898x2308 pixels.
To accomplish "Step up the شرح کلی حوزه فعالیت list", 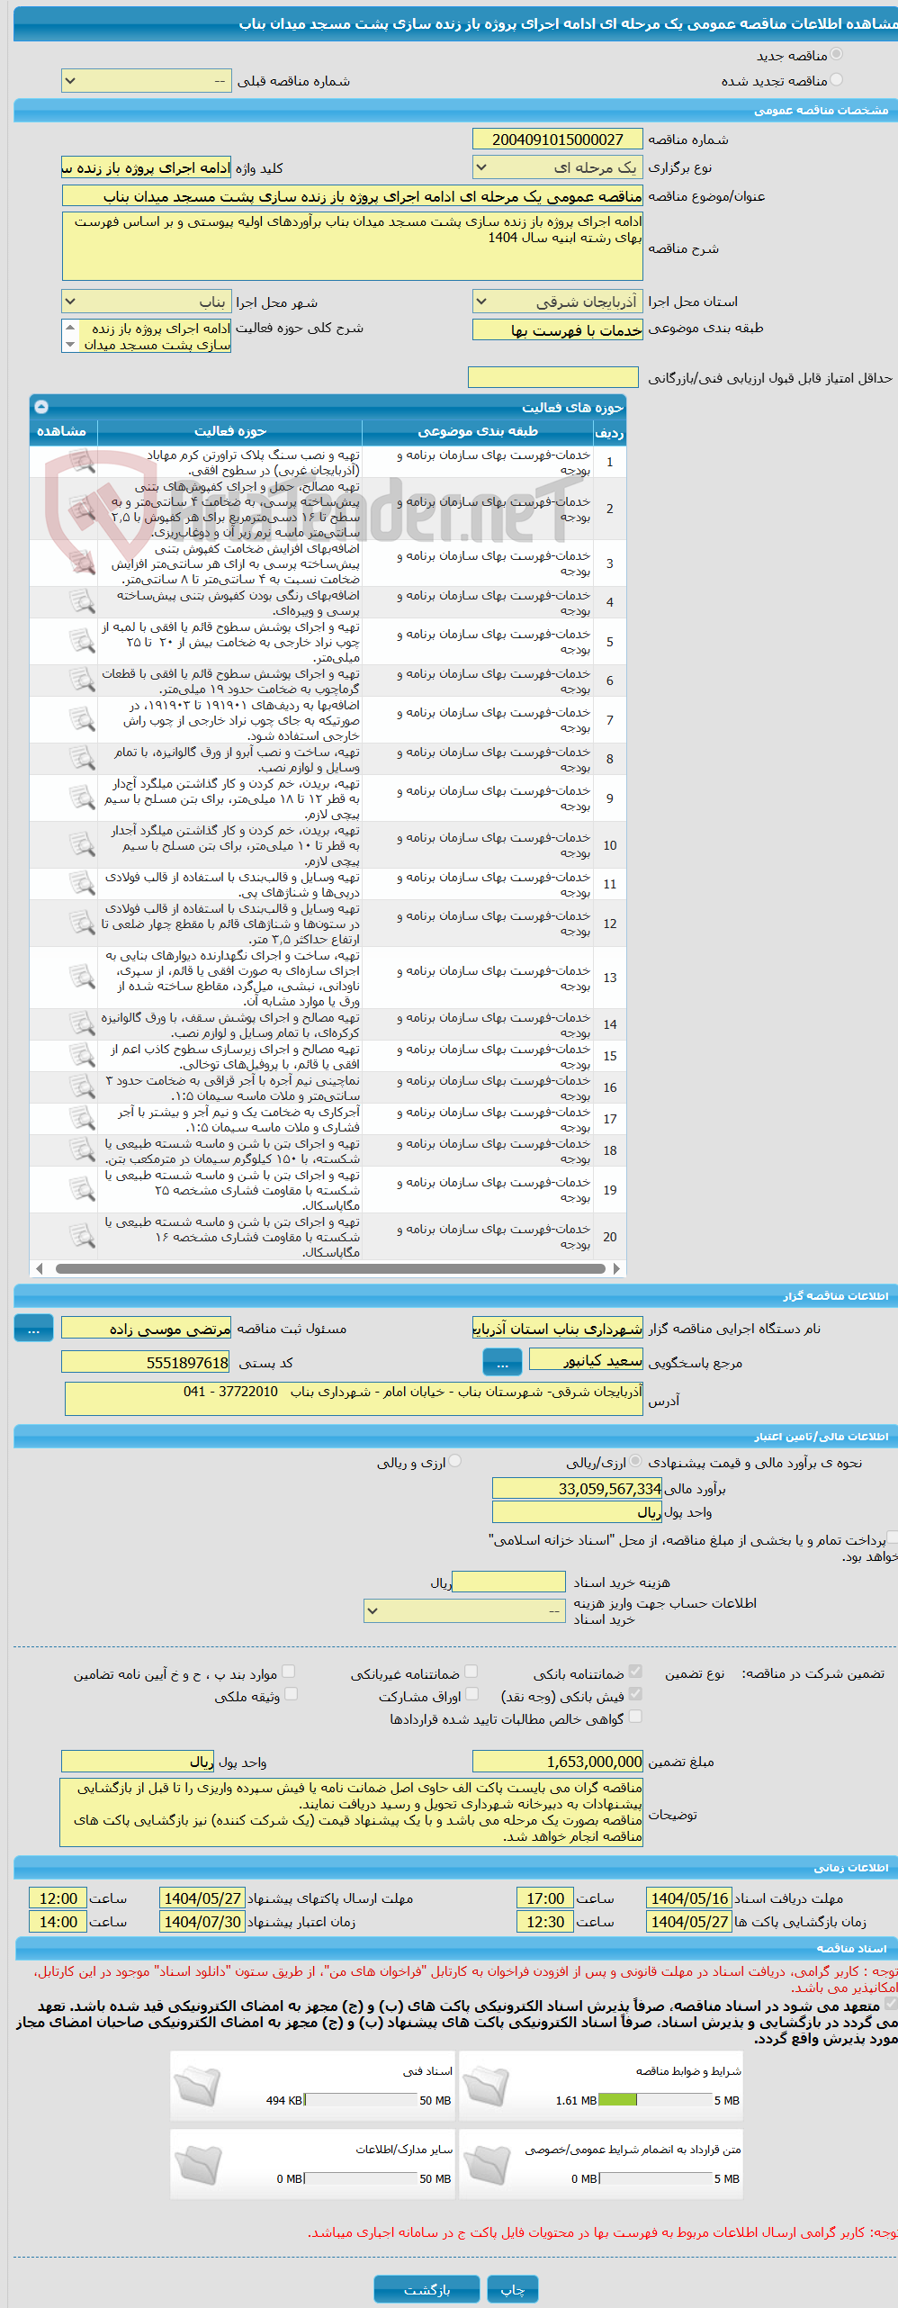I will pos(70,328).
